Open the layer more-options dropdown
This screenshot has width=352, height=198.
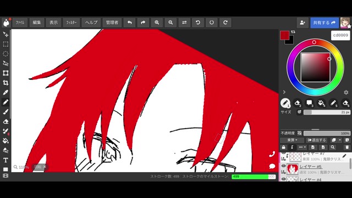302,147
